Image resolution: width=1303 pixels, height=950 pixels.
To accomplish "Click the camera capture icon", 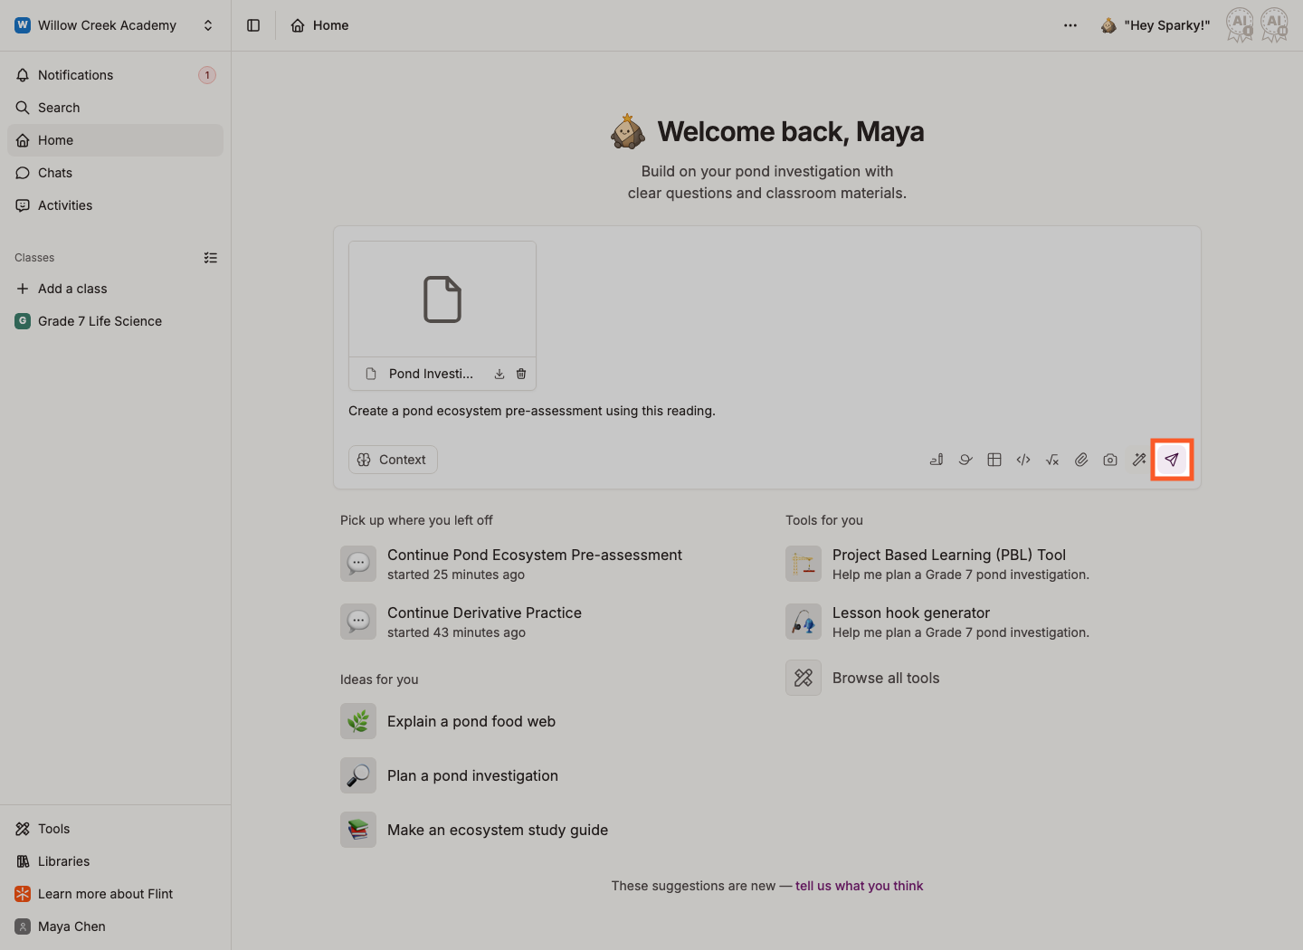I will pos(1110,460).
